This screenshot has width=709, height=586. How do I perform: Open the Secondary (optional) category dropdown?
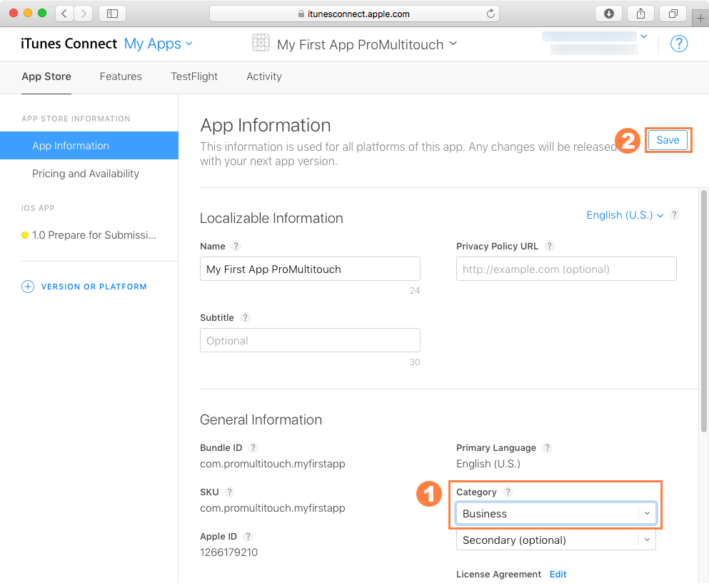556,540
